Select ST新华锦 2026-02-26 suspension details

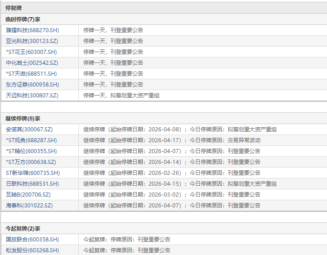click(172, 173)
